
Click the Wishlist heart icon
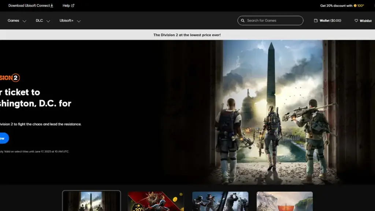[356, 21]
